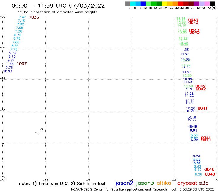This screenshot has height=192, width=219.
Task: Click the pink swatch in the color scale
Action: click(x=207, y=4)
